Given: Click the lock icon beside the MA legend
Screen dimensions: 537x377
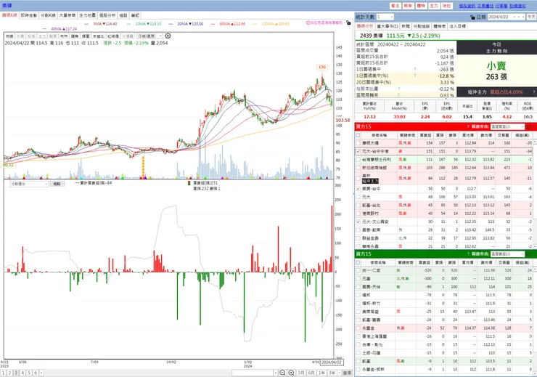Looking at the screenshot, I should [348, 23].
